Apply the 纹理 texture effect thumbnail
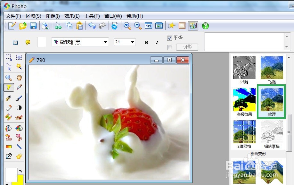Viewport: 294px width, 185px height. 272,100
